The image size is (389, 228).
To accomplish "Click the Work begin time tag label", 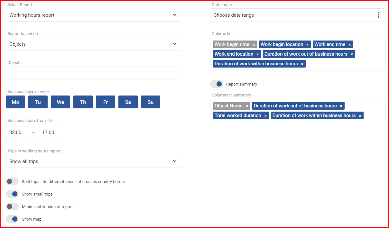I will pyautogui.click(x=232, y=44).
